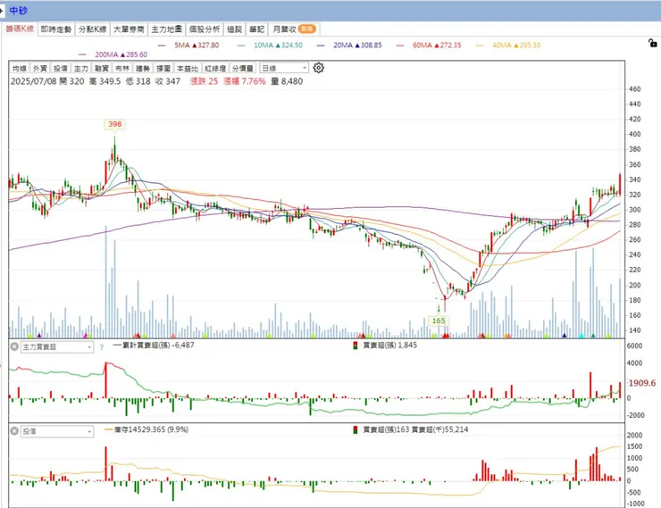Viewport: 661px width, 508px height.
Task: Click the 398 high price marker
Action: point(114,124)
